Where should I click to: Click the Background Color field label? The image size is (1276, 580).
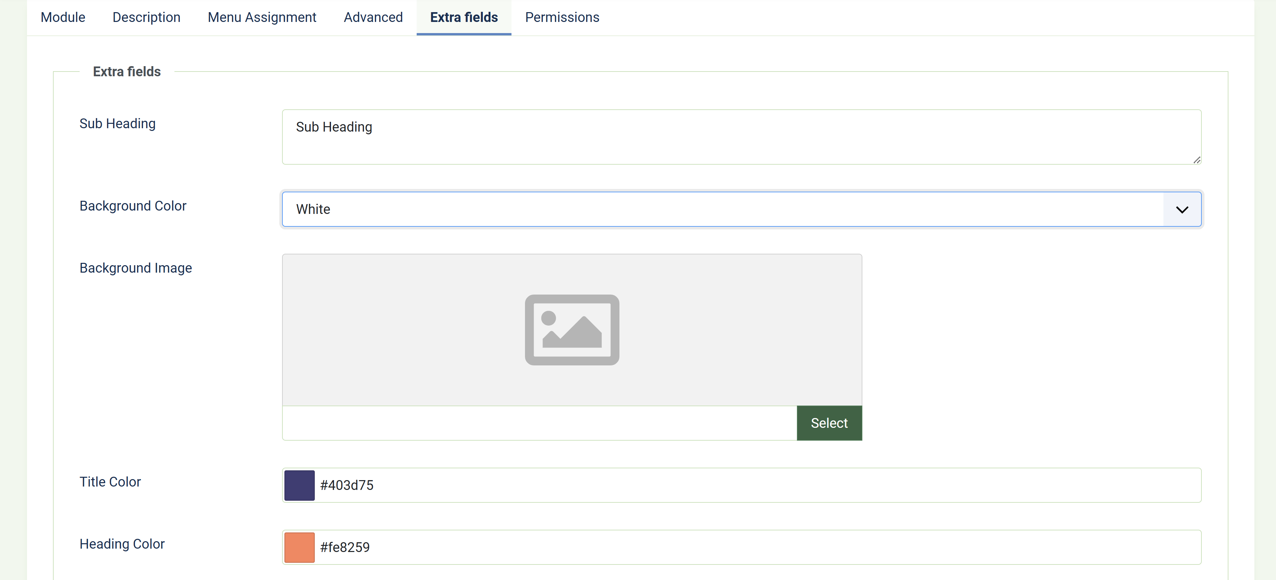point(133,205)
